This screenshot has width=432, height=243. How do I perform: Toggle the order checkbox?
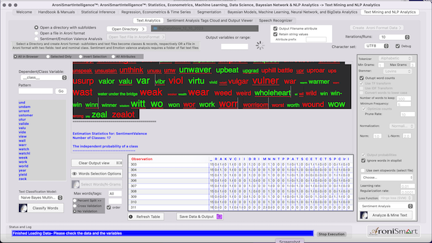(x=109, y=207)
